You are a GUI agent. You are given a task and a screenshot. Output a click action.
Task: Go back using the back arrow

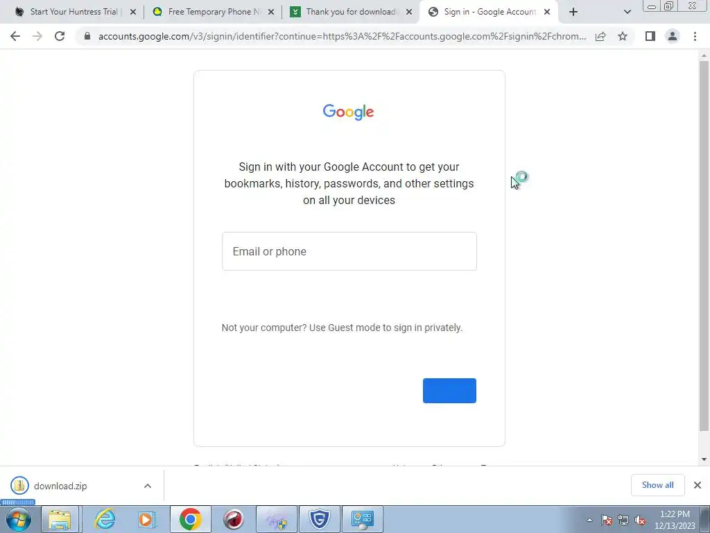[x=15, y=36]
